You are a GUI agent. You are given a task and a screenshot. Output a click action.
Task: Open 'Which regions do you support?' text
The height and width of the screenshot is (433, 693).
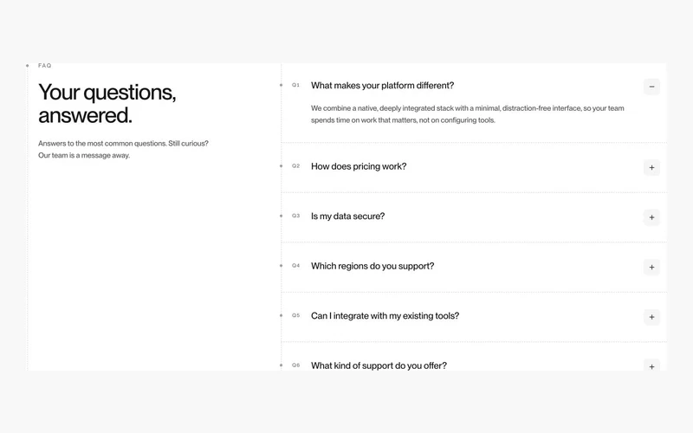(x=372, y=266)
